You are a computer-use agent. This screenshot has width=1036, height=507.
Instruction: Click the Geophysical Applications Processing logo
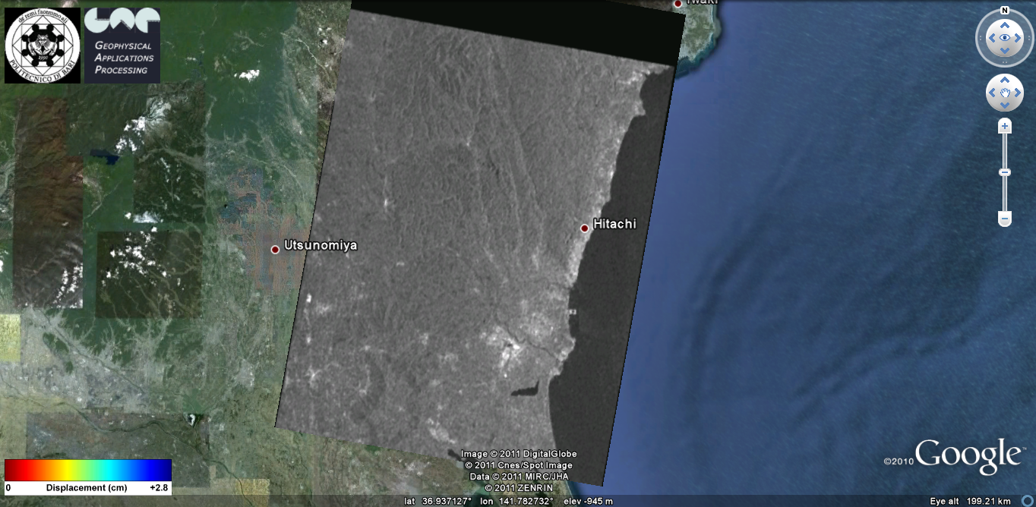coord(122,46)
